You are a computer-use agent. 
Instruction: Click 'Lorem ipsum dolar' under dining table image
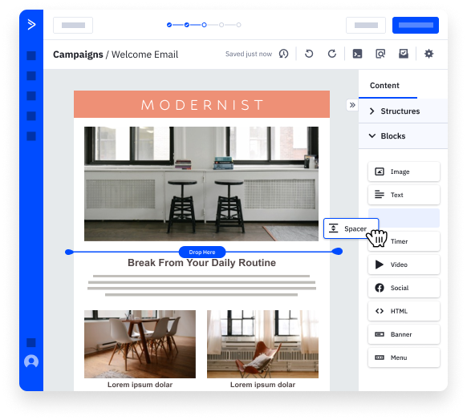coord(140,385)
